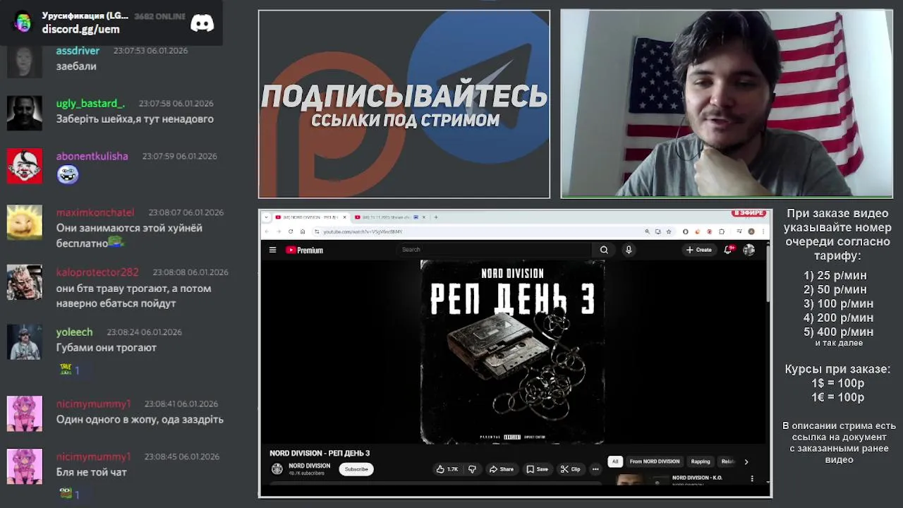This screenshot has height=508, width=903.
Task: Click the Discord logo icon
Action: 202,23
